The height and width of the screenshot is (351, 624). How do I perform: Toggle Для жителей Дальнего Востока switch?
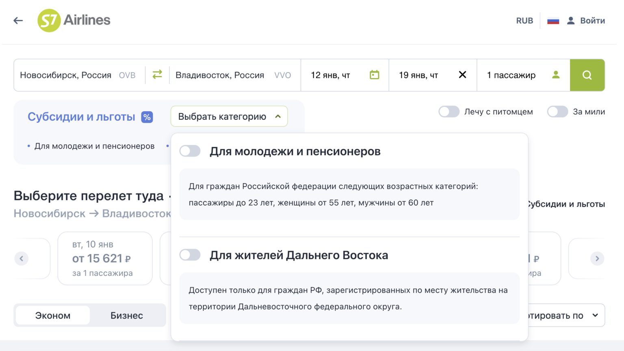click(x=190, y=255)
